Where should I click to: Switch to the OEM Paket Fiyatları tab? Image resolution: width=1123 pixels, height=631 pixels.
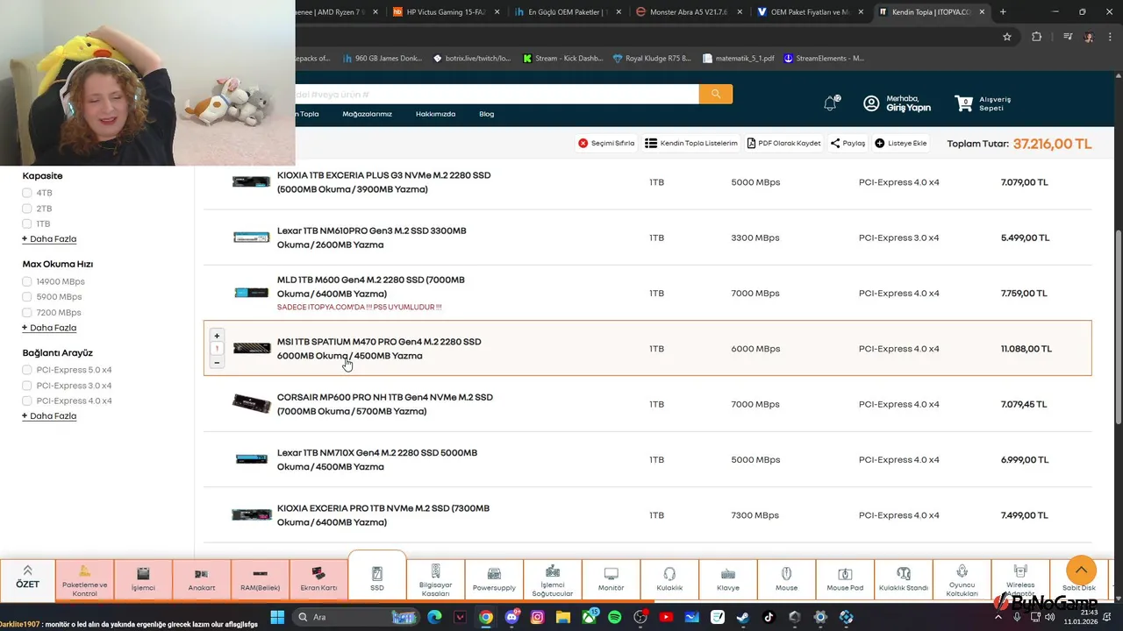pyautogui.click(x=809, y=12)
